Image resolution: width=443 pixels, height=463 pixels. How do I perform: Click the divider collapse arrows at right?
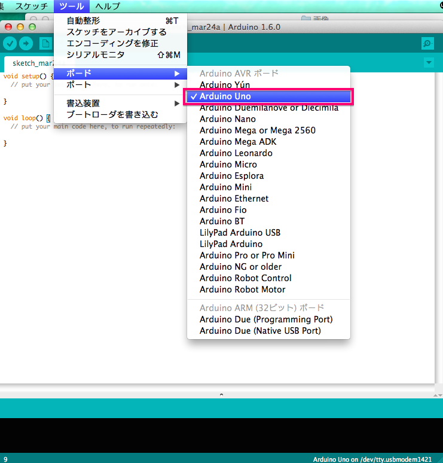pos(438,395)
